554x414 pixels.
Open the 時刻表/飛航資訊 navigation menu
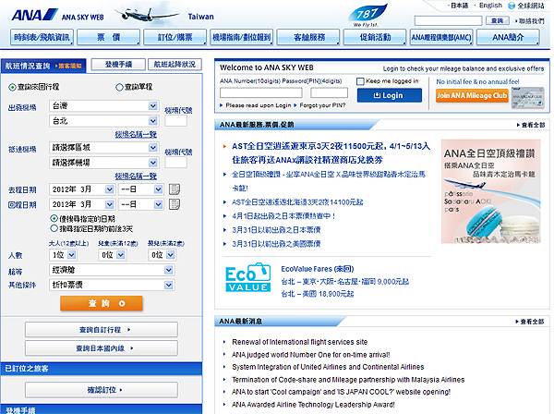42,37
